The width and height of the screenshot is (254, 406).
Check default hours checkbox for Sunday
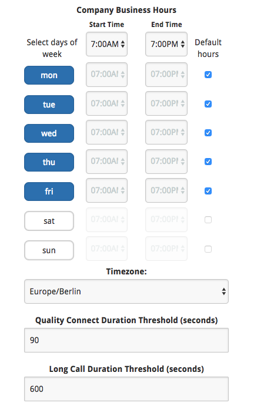point(208,249)
